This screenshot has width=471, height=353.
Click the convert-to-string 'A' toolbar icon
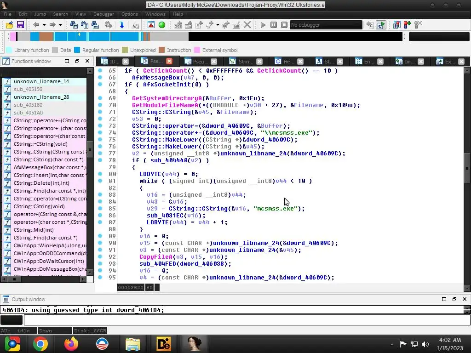(199, 25)
